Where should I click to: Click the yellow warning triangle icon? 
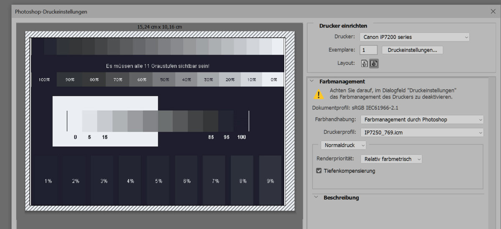pos(319,94)
